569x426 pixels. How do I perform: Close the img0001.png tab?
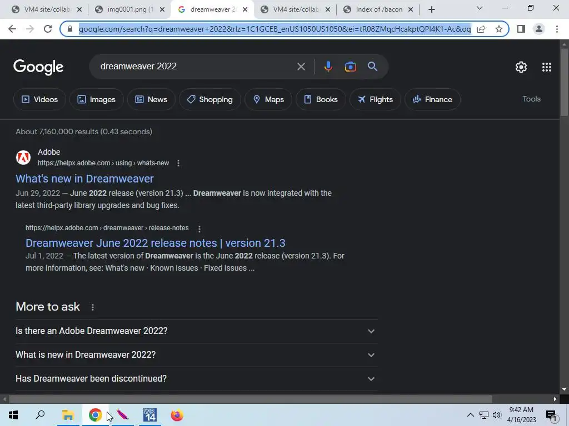tap(162, 10)
